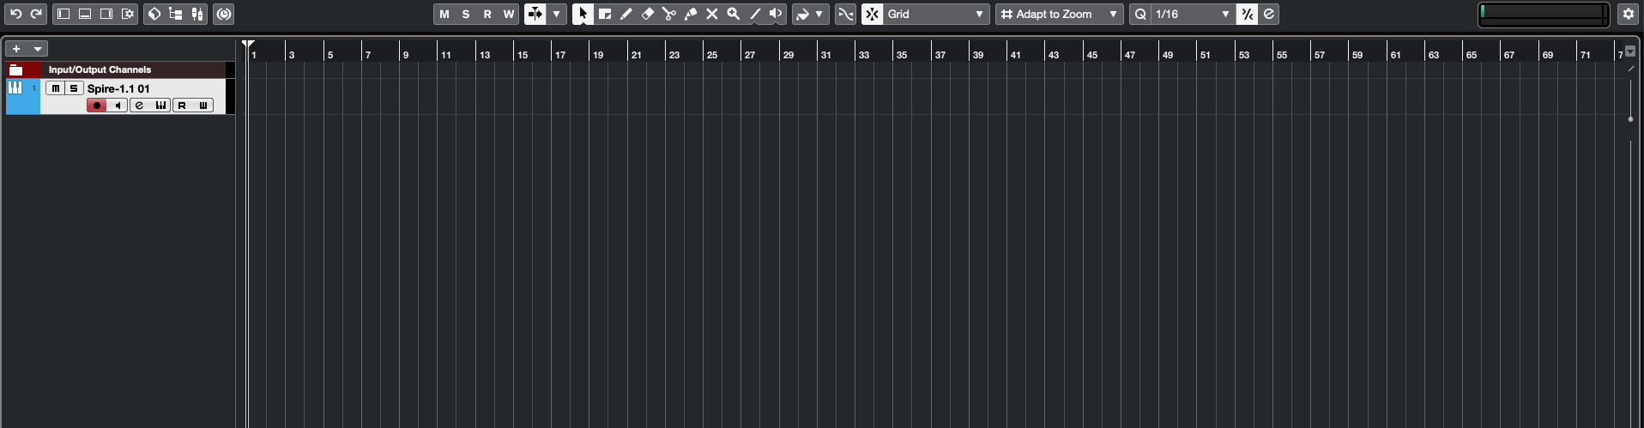Open the MixConsole mixer icon

(x=197, y=14)
